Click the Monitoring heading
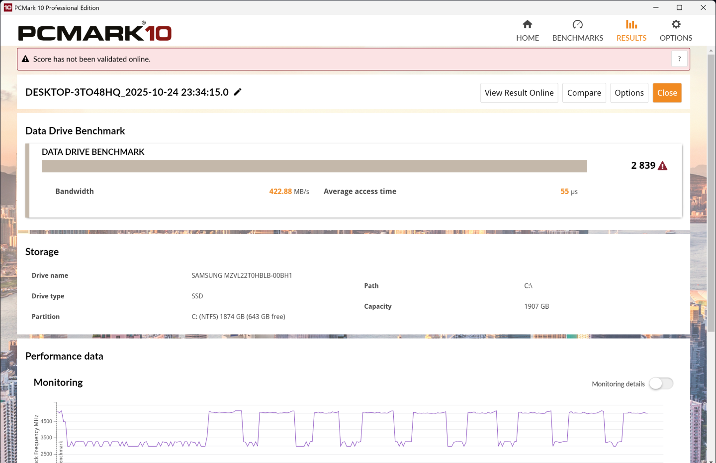This screenshot has height=463, width=716. point(58,383)
